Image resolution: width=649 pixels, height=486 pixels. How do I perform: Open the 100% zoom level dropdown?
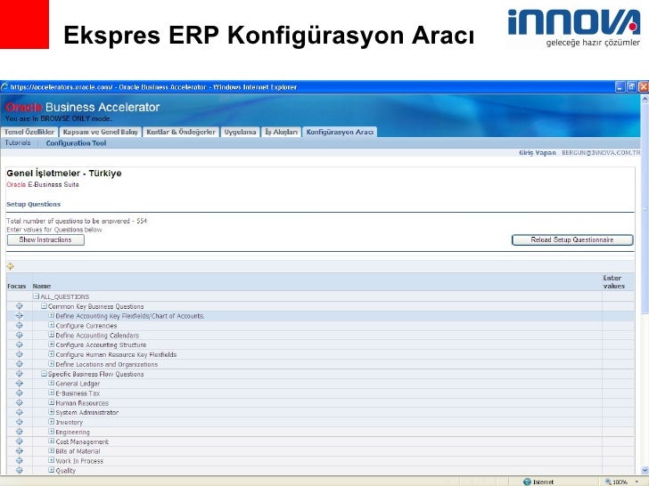[x=637, y=482]
